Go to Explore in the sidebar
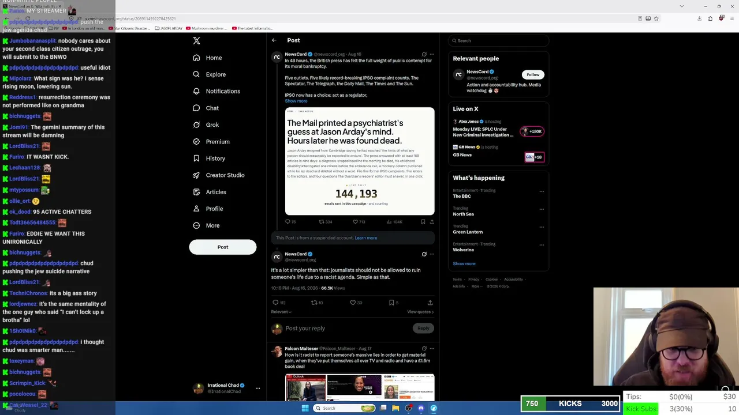Viewport: 739px width, 415px height. (x=209, y=74)
